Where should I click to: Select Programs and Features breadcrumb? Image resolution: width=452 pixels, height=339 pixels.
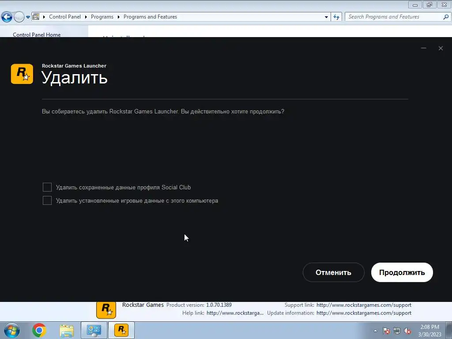point(150,17)
